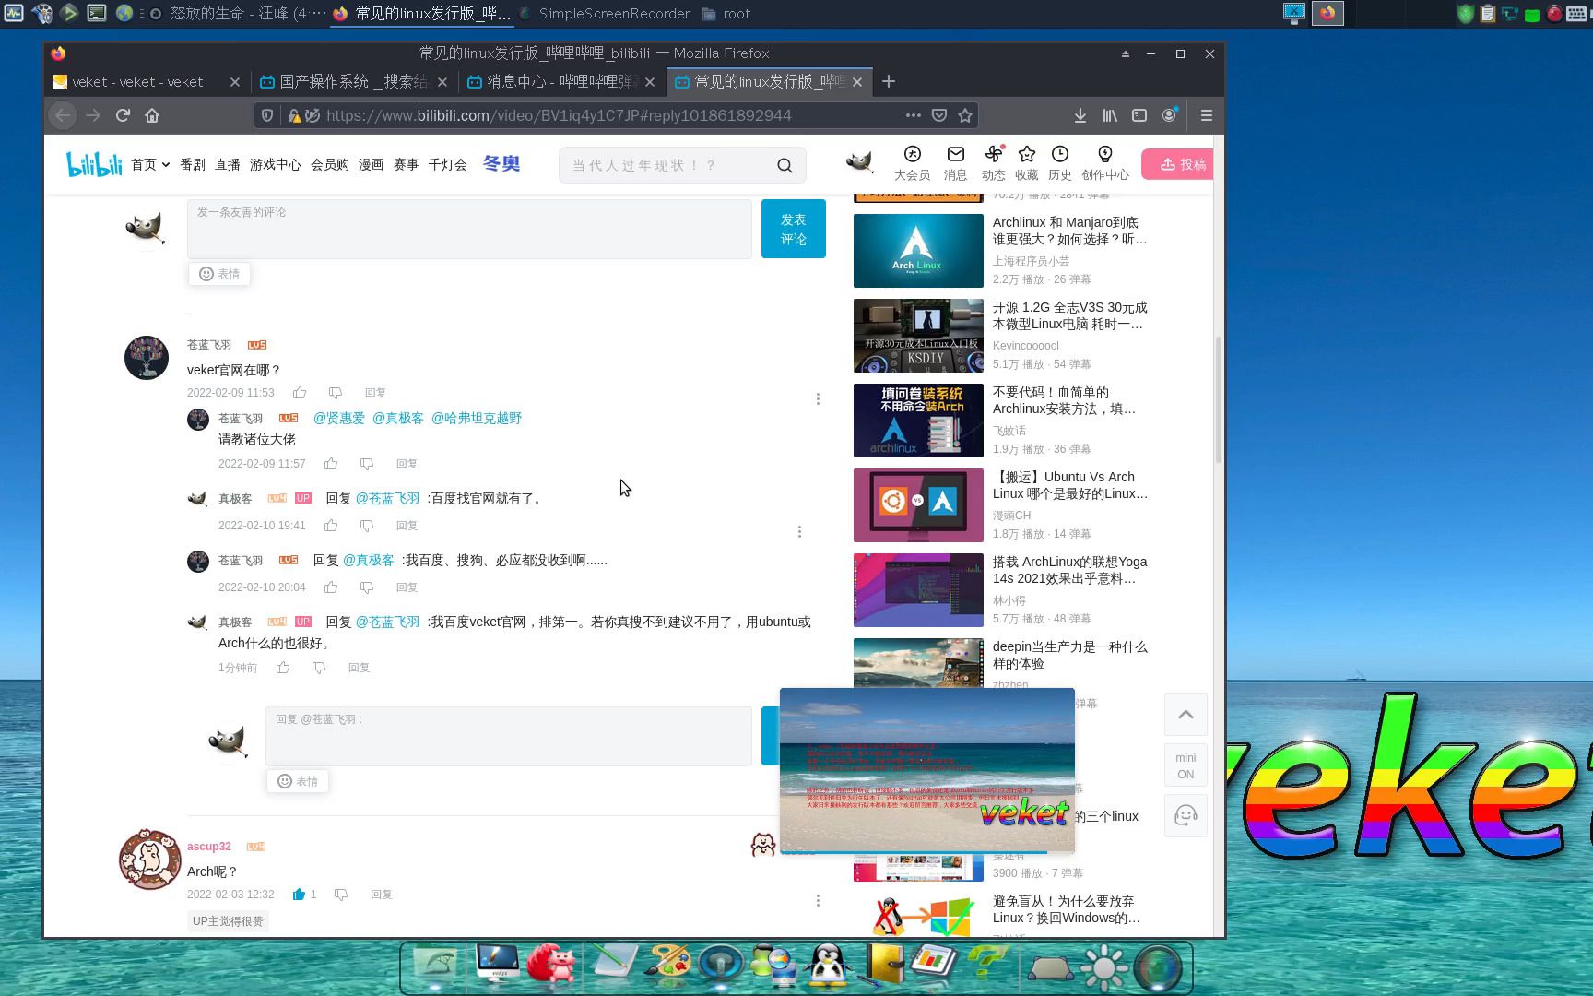
Task: Open Firefox library icon
Action: (1110, 115)
